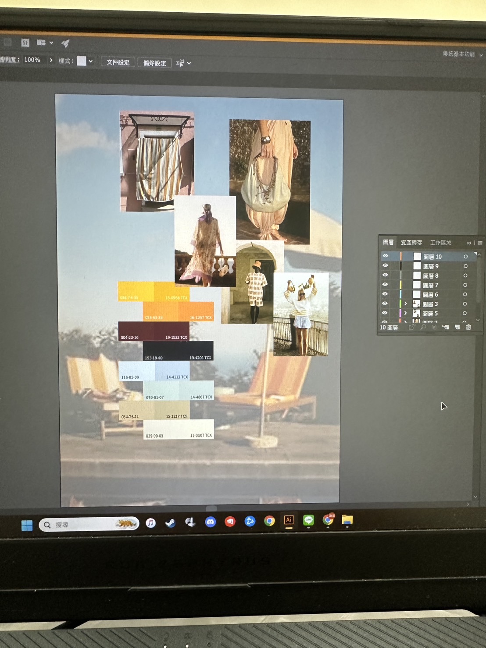Switch to the 工作區域 tab

(440, 243)
